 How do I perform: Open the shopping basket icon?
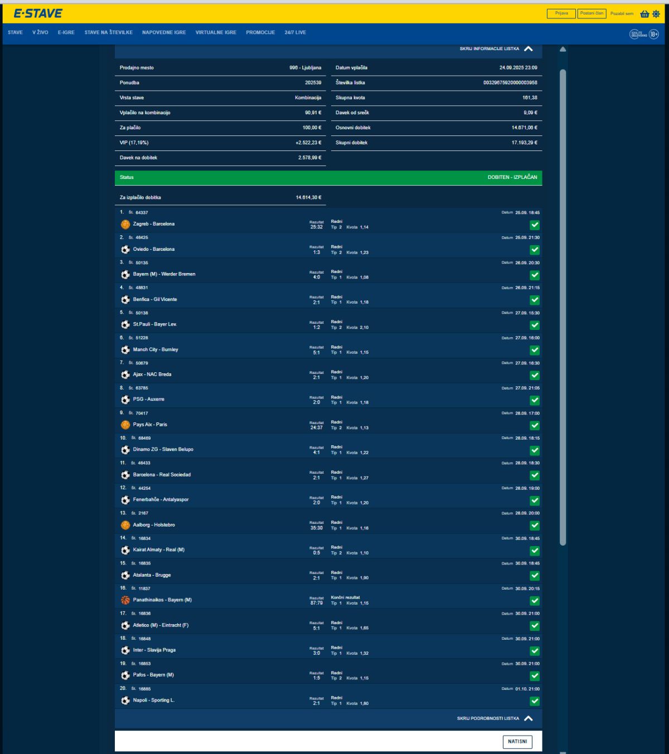644,14
